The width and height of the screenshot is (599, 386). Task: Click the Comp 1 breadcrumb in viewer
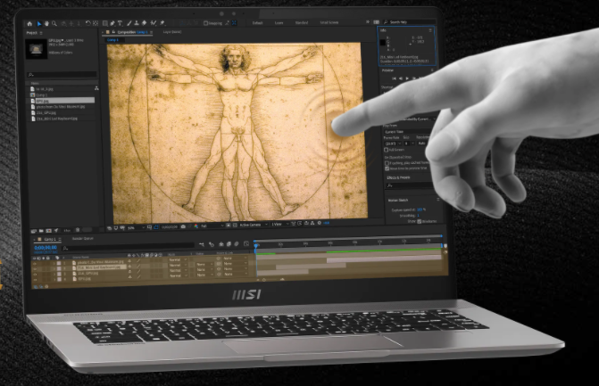click(112, 39)
